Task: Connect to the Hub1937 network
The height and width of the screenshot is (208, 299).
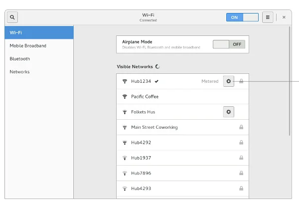Action: tap(141, 158)
